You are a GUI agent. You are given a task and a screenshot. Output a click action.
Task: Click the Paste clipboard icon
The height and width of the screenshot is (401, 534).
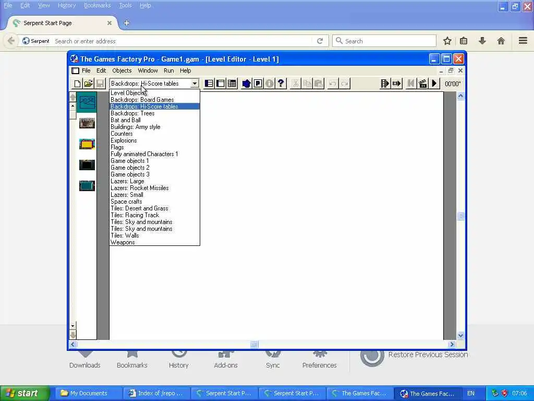(x=319, y=84)
